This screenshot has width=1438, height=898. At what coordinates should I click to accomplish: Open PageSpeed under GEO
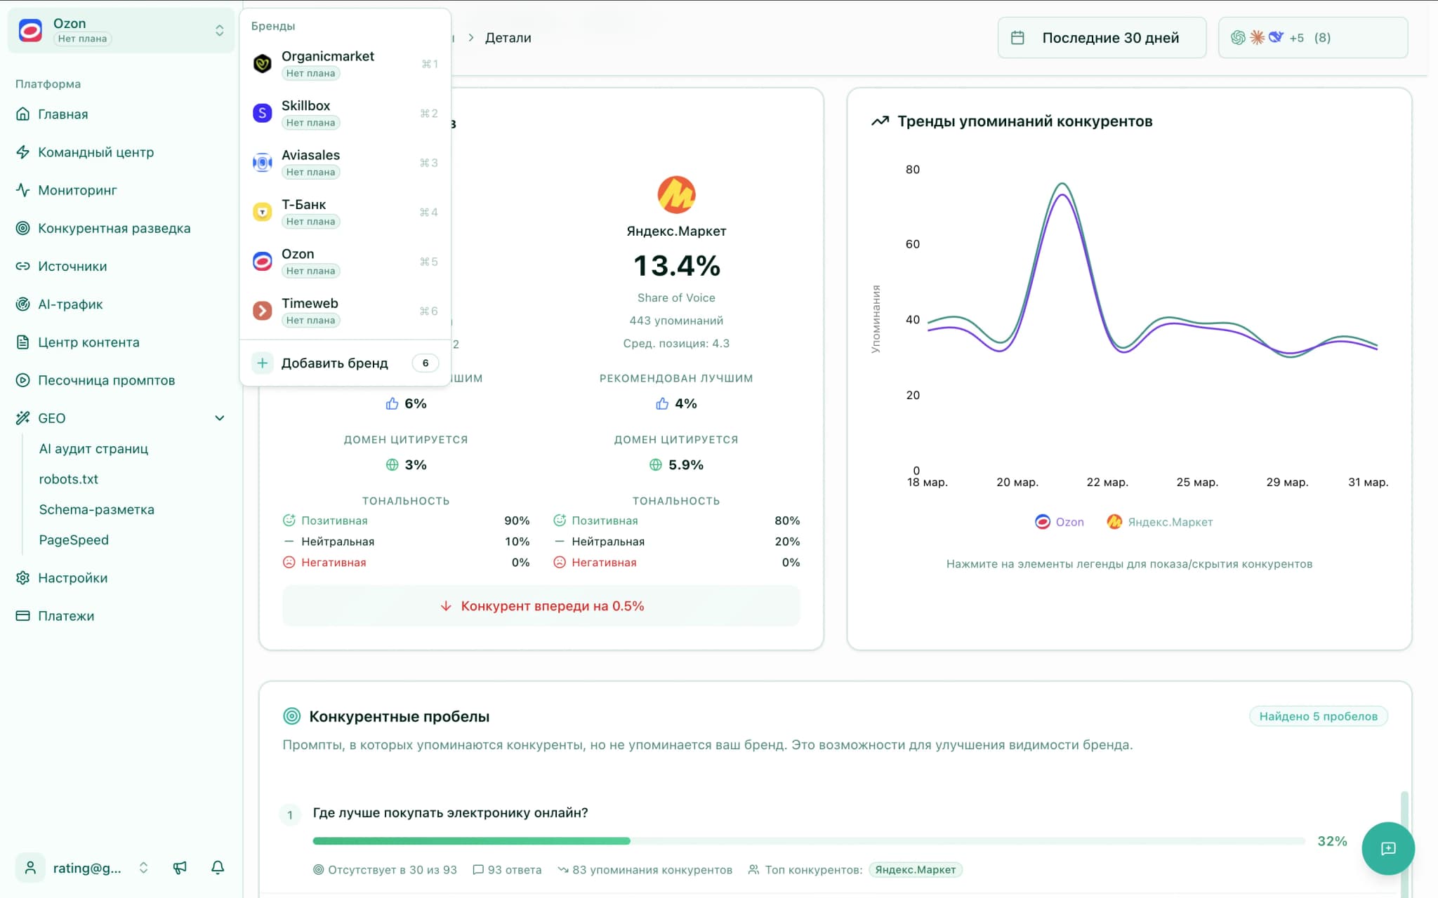(74, 540)
